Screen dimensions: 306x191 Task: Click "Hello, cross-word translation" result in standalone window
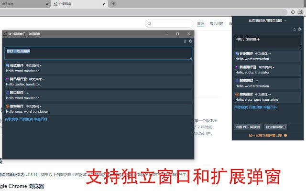pyautogui.click(x=27, y=112)
